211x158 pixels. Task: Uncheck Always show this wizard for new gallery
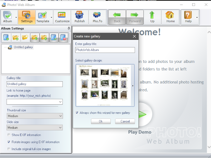click(x=77, y=113)
